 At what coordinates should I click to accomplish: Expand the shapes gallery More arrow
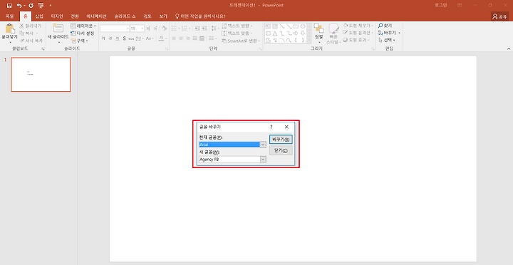click(309, 40)
